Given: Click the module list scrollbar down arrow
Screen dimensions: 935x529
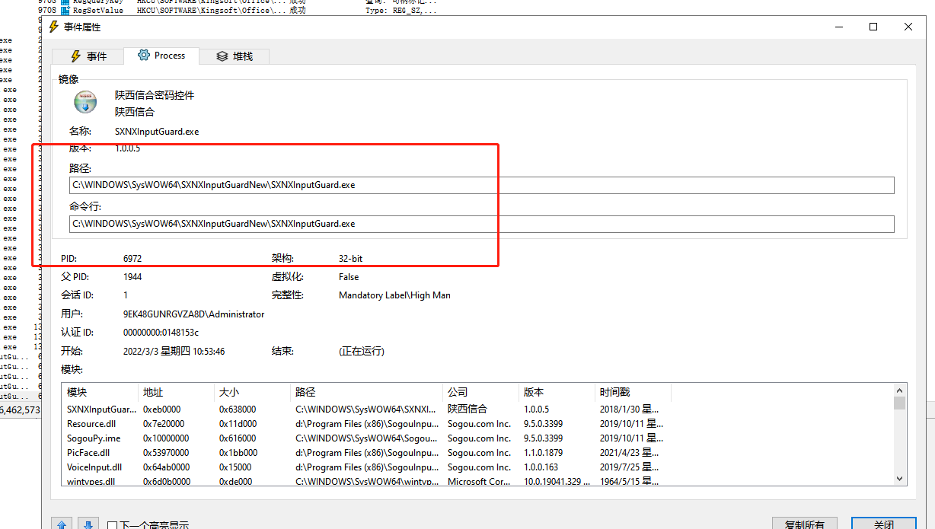Looking at the screenshot, I should [898, 480].
